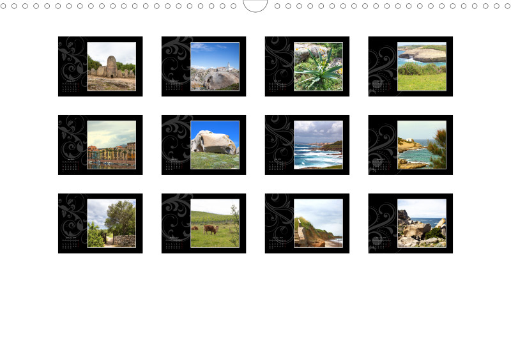511x361 pixels.
Task: Click the date grid on stone tomb page
Action: pyautogui.click(x=72, y=87)
